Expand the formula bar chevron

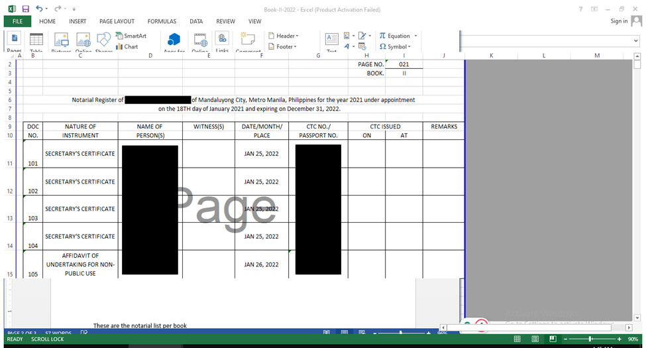[x=635, y=41]
